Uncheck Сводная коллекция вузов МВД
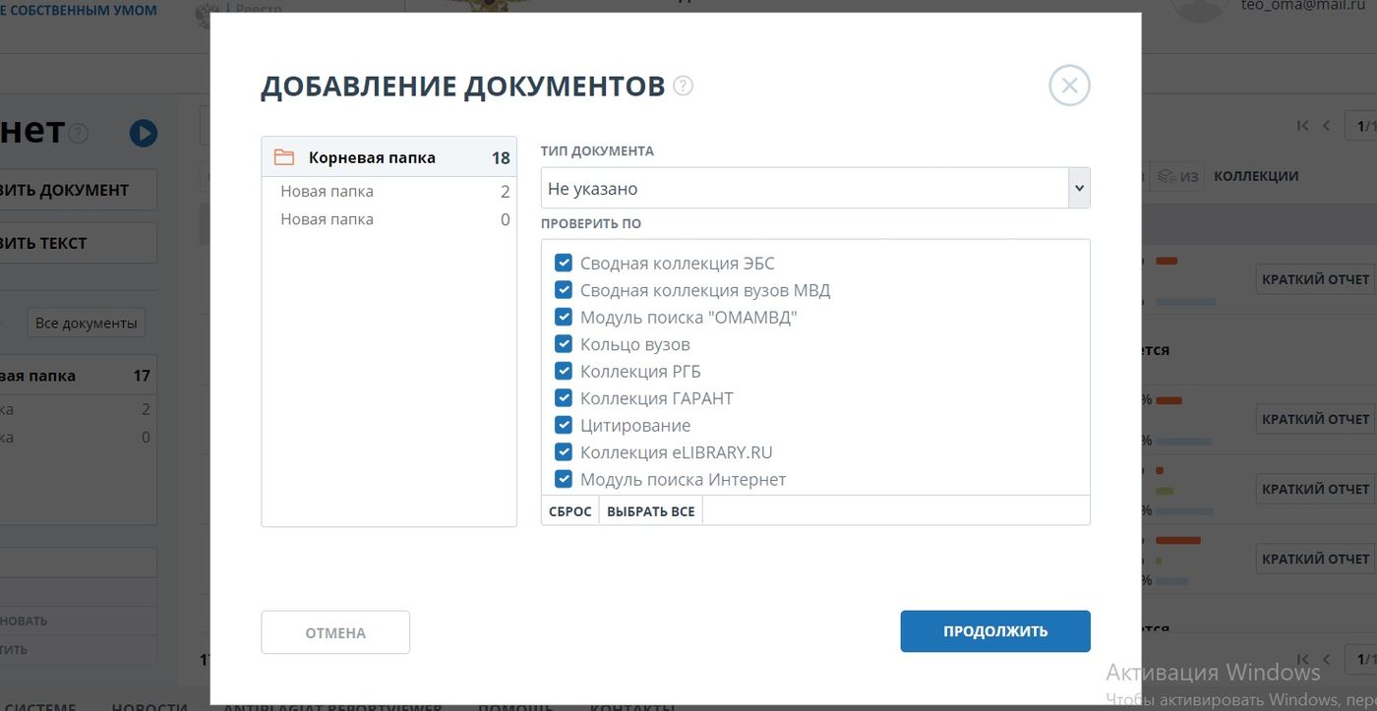 coord(564,290)
